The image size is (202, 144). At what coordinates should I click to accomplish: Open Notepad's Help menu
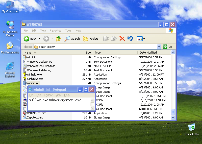[x=67, y=95]
